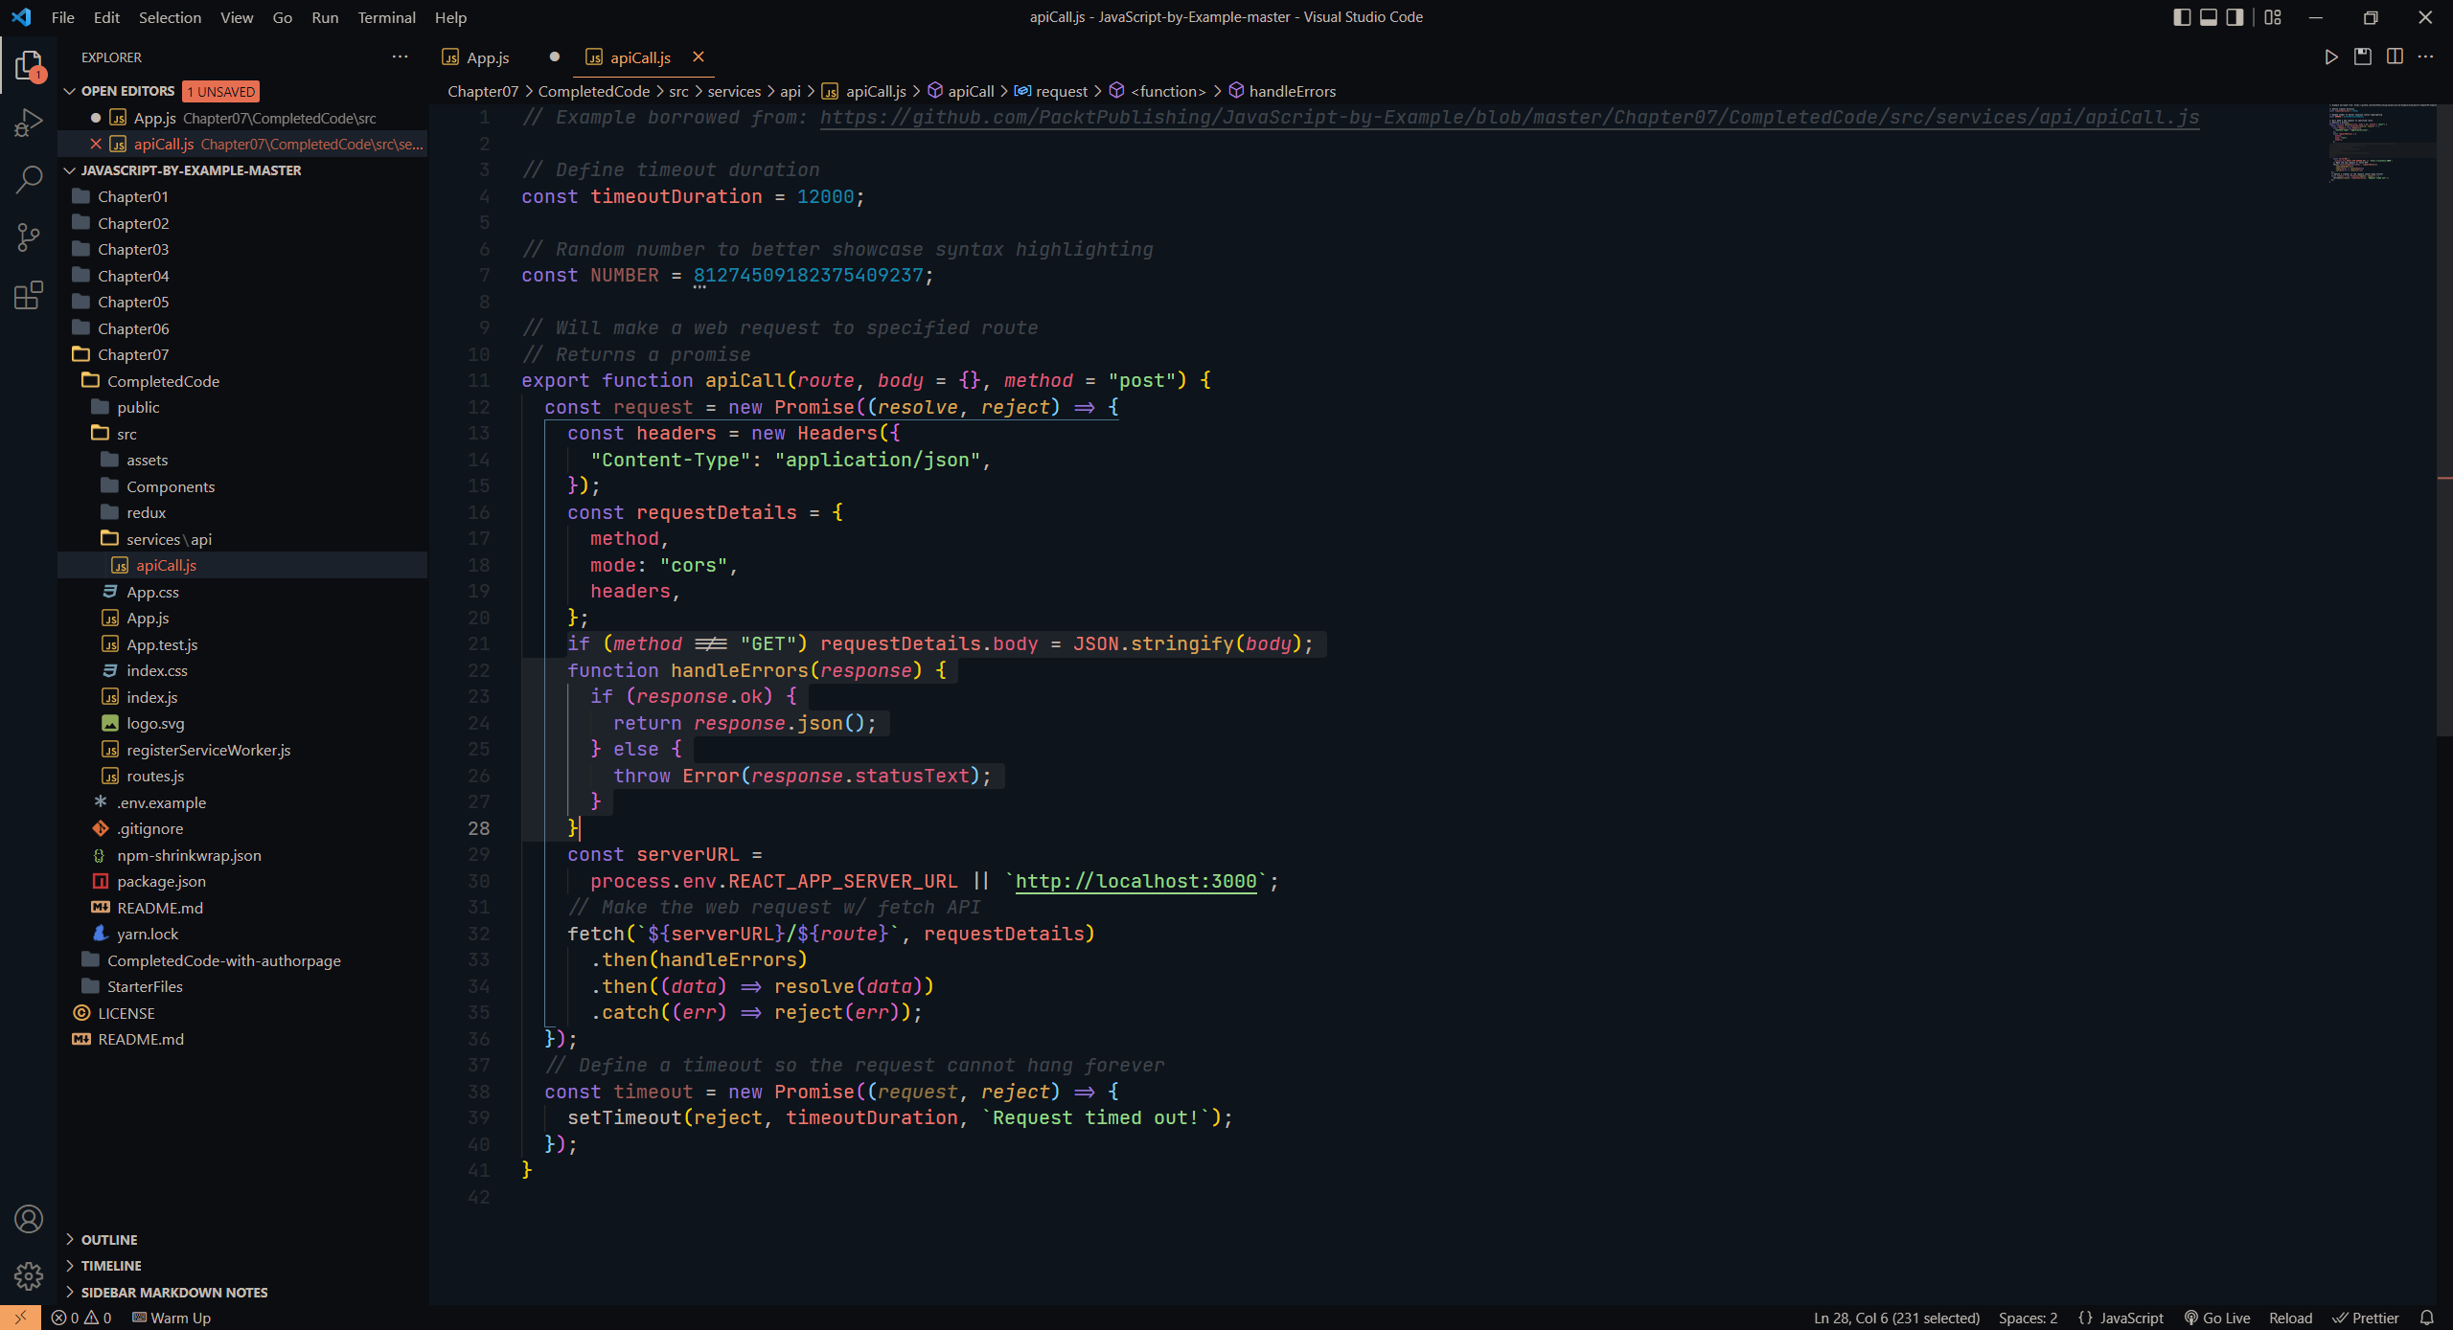Screen dimensions: 2453x1330
Task: Click Warm Up status bar item
Action: click(172, 1318)
